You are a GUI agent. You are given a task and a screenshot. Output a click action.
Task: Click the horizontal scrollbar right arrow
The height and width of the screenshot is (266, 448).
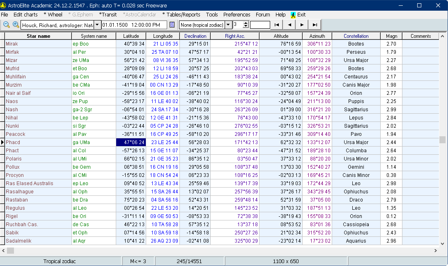[x=436, y=250]
